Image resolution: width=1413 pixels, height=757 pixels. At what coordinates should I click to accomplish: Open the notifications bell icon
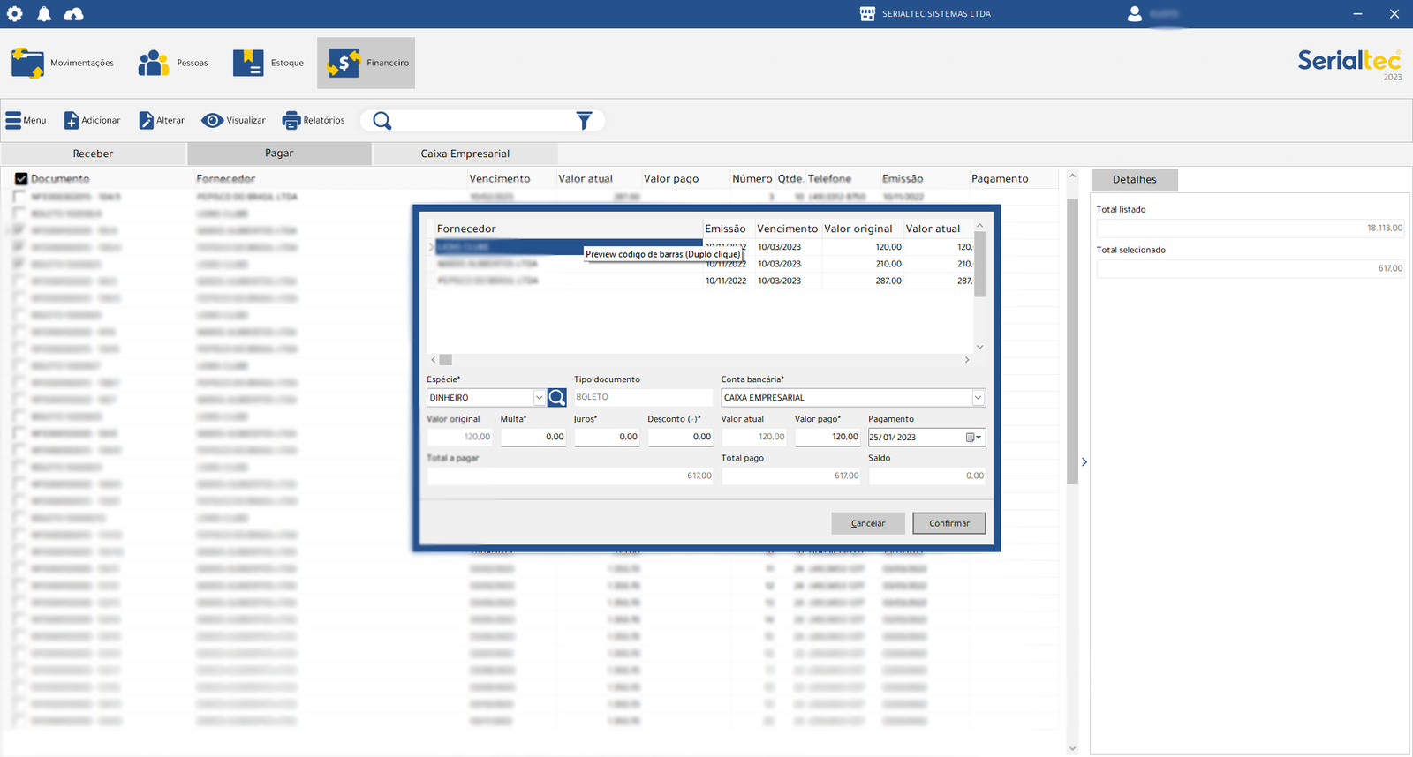click(44, 14)
